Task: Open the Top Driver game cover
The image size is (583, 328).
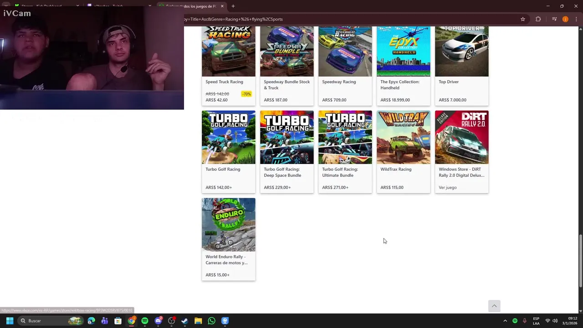Action: point(462,51)
